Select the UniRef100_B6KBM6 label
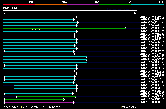Screen dimensions: 166x109 point(152,102)
